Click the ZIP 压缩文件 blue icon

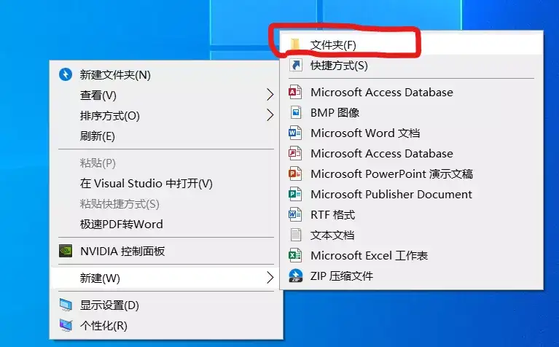coord(296,276)
